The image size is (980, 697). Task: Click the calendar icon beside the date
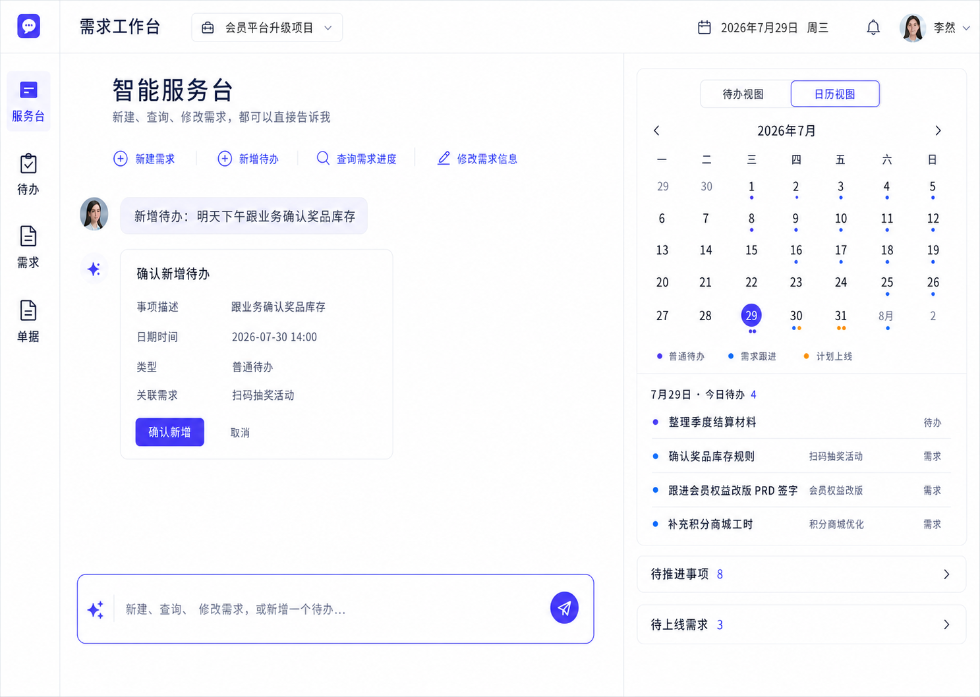pyautogui.click(x=705, y=28)
